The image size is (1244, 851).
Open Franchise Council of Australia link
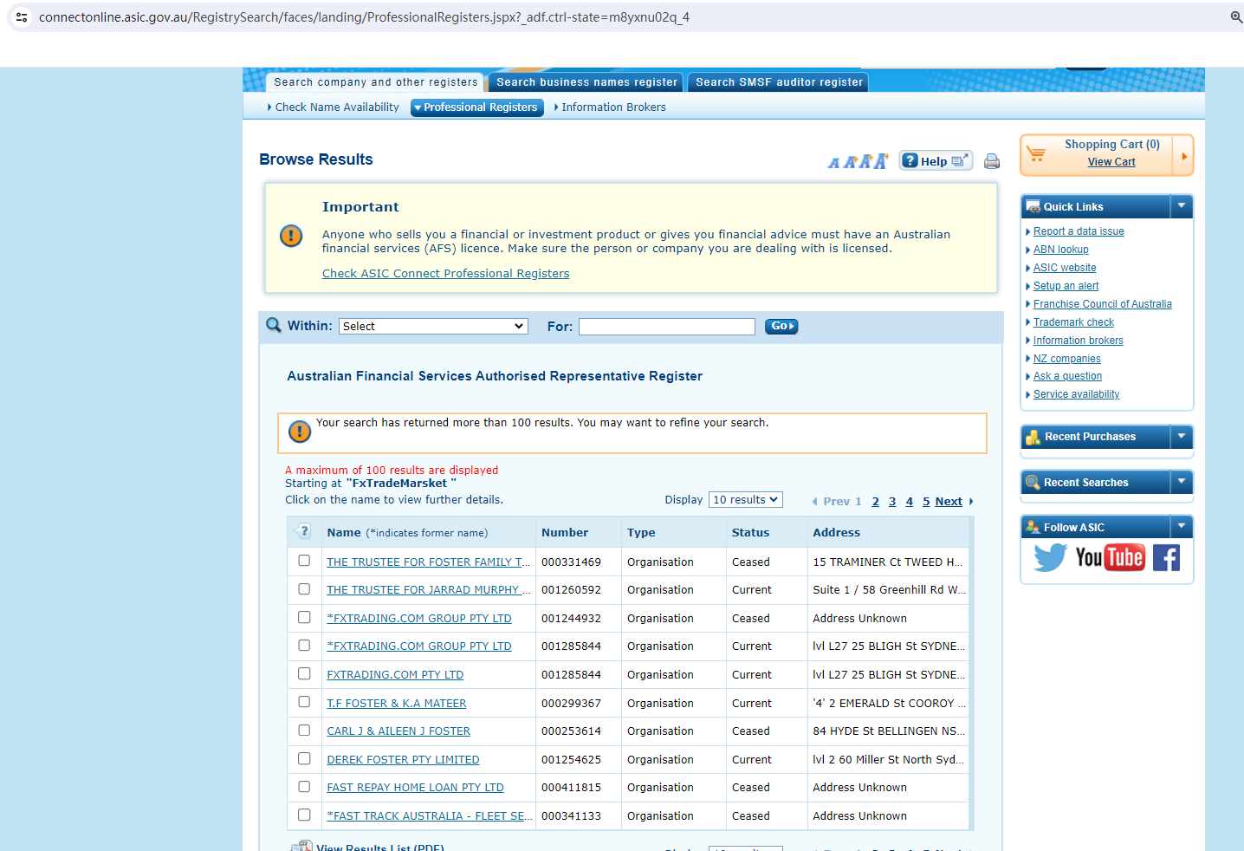pos(1103,304)
